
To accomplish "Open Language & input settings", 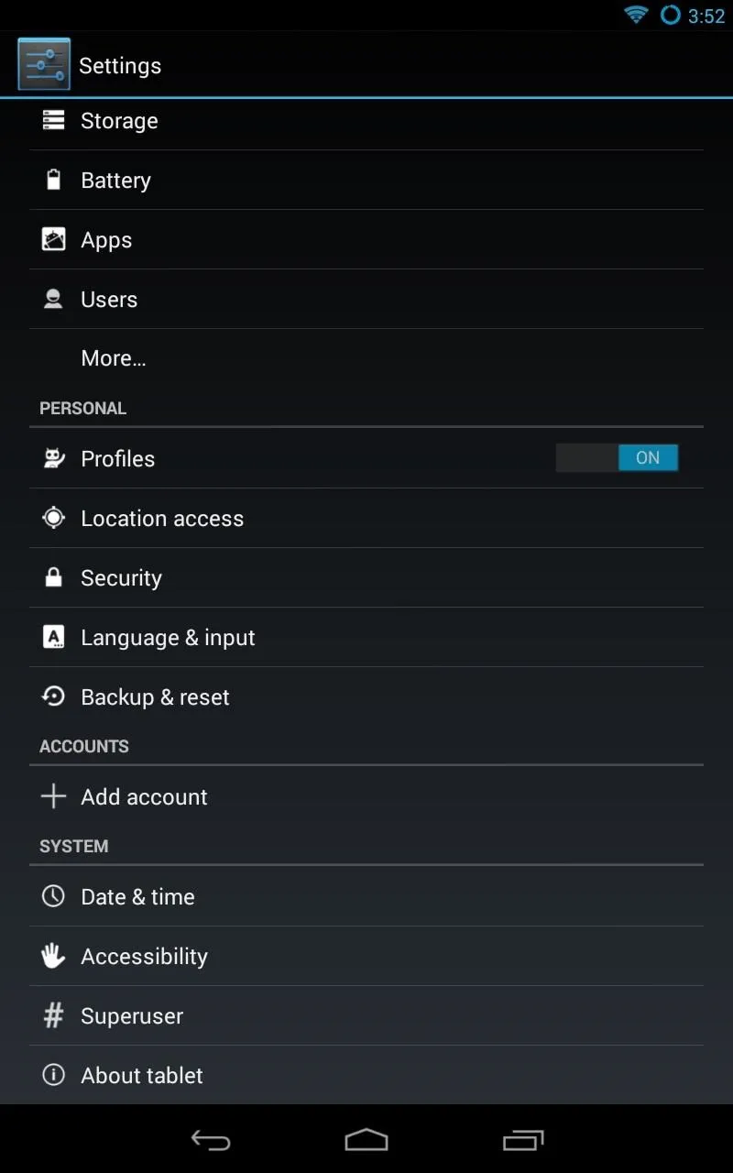I will coord(366,637).
